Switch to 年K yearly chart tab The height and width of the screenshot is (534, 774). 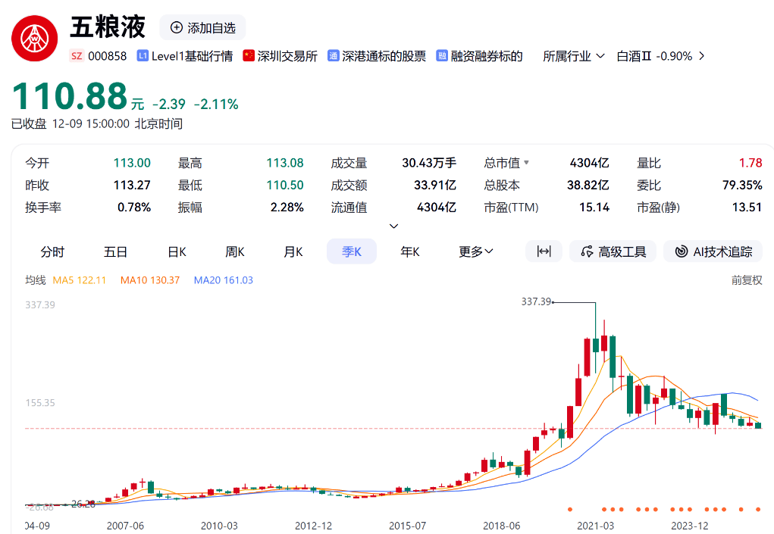pos(410,251)
